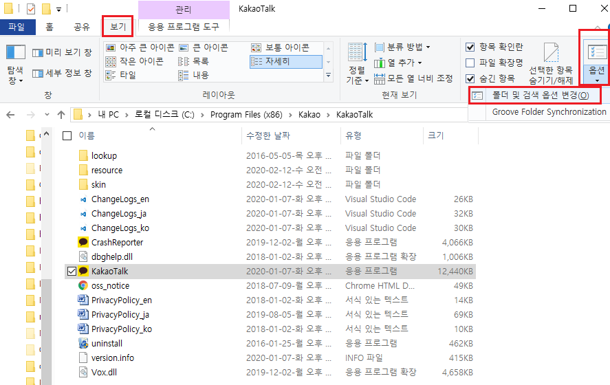Select Vox.dll file icon
Screen dimensions: 610x385
83,372
